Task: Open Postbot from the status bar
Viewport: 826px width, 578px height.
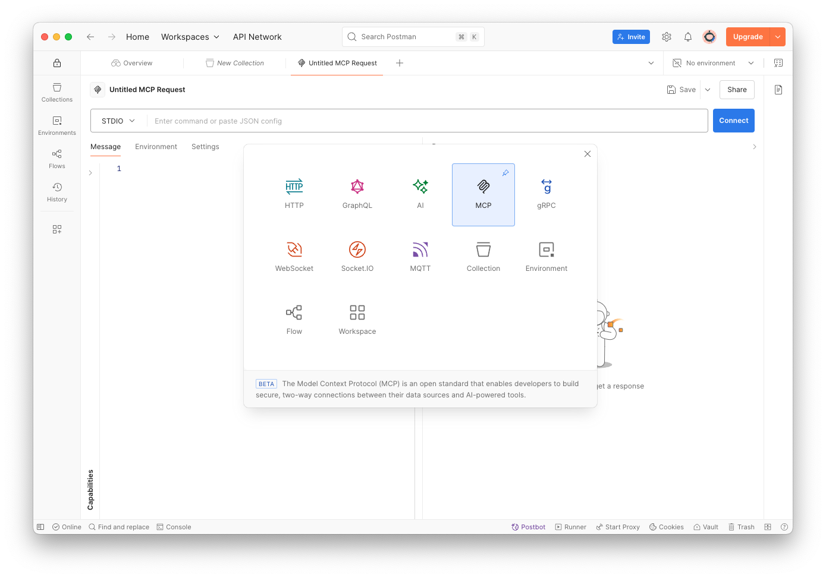Action: (x=529, y=527)
